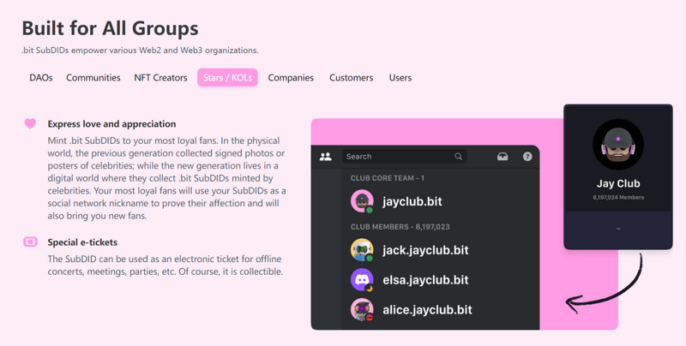Click the pink heart icon
The height and width of the screenshot is (346, 686).
pos(30,123)
